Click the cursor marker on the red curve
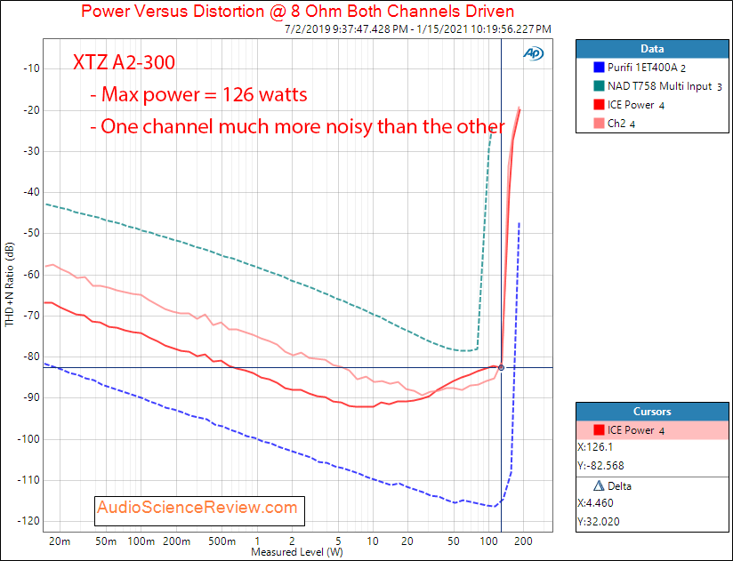Screen dimensions: 733x561 point(501,367)
